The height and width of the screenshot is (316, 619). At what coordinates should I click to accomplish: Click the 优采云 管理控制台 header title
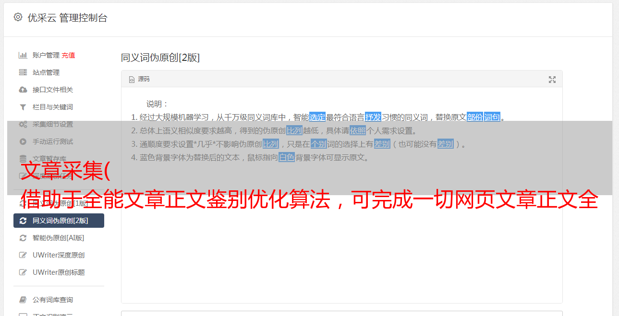click(68, 18)
